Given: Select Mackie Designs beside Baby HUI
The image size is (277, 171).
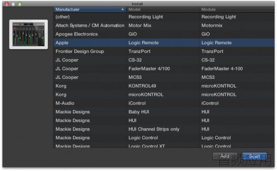Looking at the screenshot, I should pyautogui.click(x=72, y=112).
